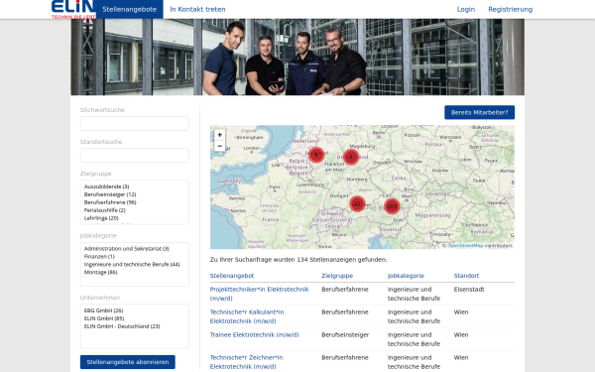
Task: Zoom in on the map
Action: click(220, 135)
